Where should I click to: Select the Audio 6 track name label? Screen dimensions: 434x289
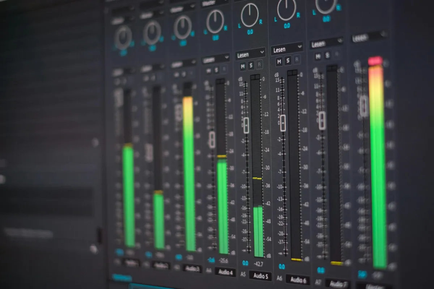click(298, 279)
